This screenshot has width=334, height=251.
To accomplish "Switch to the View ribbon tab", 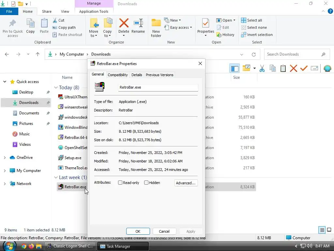I will coord(65,11).
